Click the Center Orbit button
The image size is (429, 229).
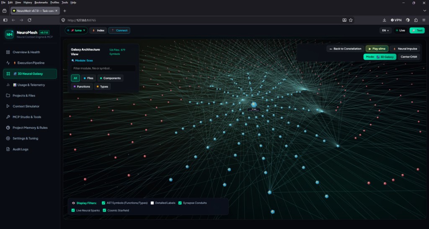pyautogui.click(x=409, y=57)
